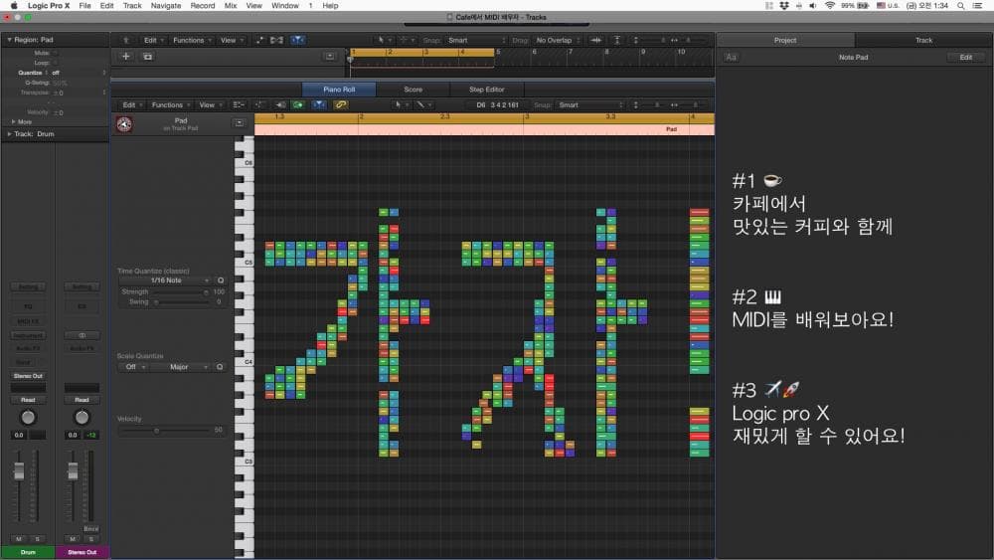This screenshot has height=560, width=994.
Task: Toggle the blue catch playhead icon in Piano Roll
Action: [319, 104]
